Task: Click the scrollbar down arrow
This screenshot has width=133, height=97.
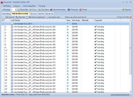Action: 130,91
